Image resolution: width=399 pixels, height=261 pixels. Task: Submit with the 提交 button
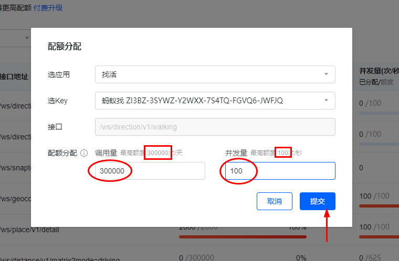coord(317,201)
